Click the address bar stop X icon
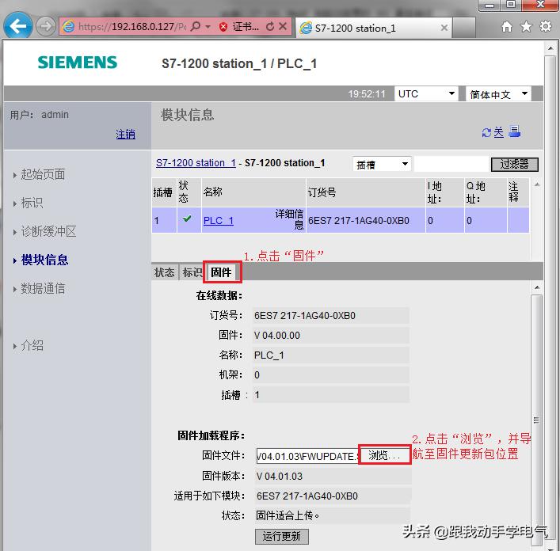 [x=283, y=26]
